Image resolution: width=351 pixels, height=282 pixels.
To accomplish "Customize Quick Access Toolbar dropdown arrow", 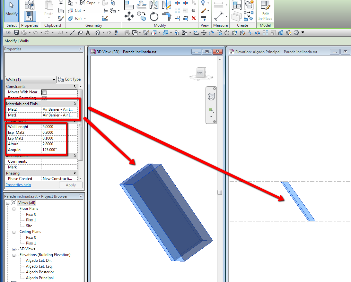I will [303, 33].
